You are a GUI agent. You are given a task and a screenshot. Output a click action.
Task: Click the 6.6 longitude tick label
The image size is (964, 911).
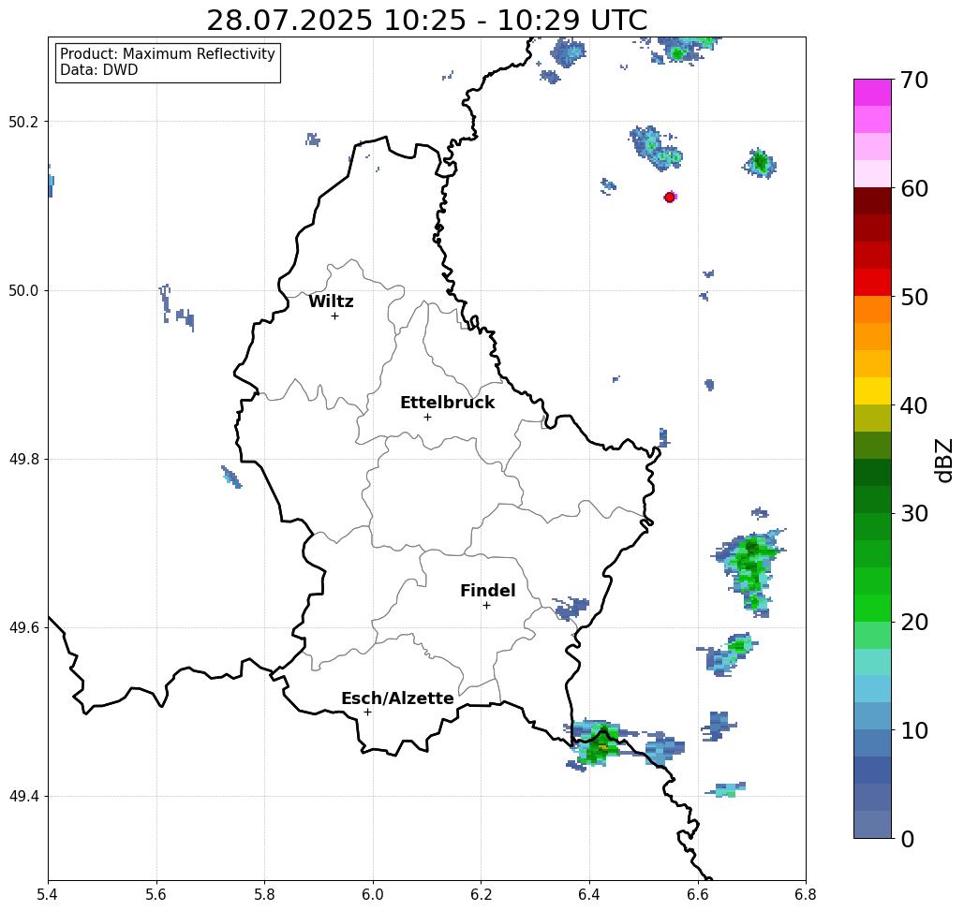coord(697,894)
